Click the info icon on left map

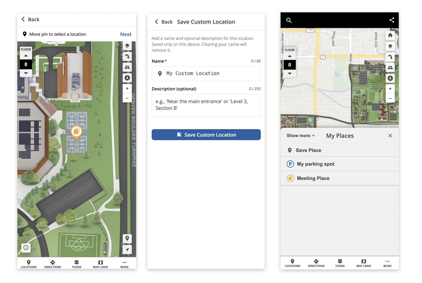(26, 247)
